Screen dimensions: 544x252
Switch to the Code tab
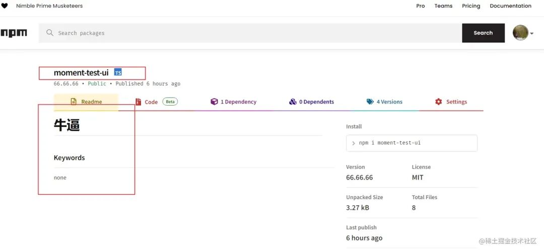tap(157, 102)
